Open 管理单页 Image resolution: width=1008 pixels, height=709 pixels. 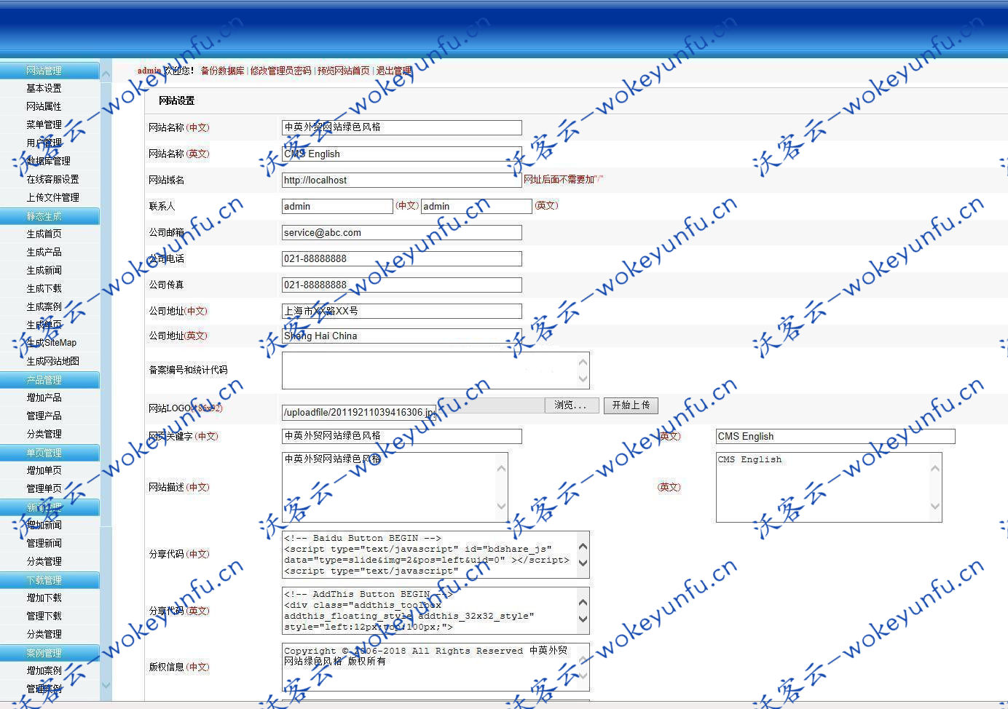point(44,488)
